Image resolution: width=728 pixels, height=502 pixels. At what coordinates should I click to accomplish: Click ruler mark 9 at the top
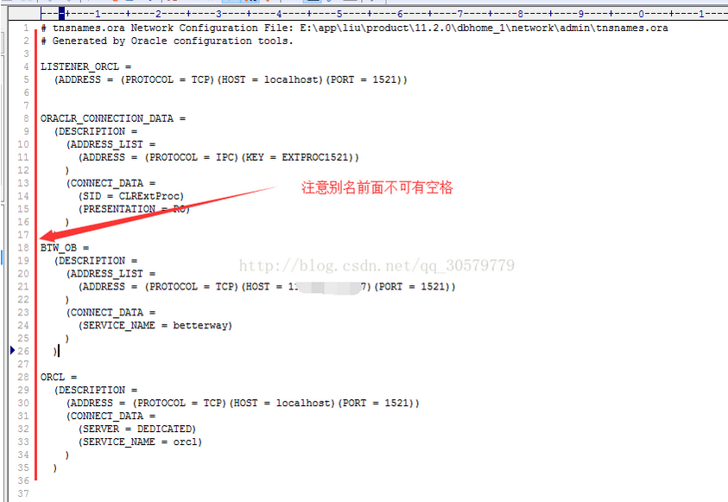[x=581, y=14]
